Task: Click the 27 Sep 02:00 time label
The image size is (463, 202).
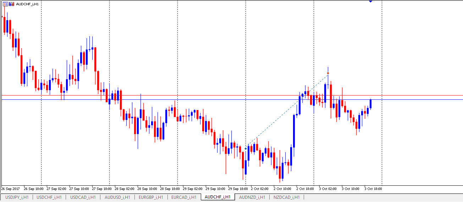Action: point(56,189)
